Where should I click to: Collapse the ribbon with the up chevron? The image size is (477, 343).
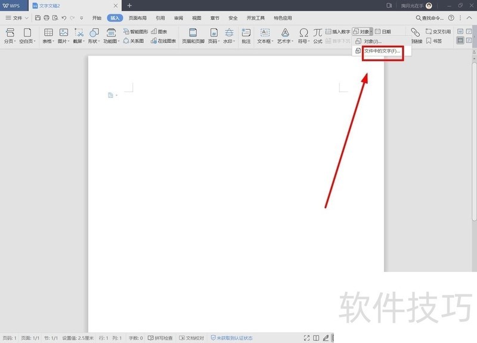pyautogui.click(x=469, y=18)
